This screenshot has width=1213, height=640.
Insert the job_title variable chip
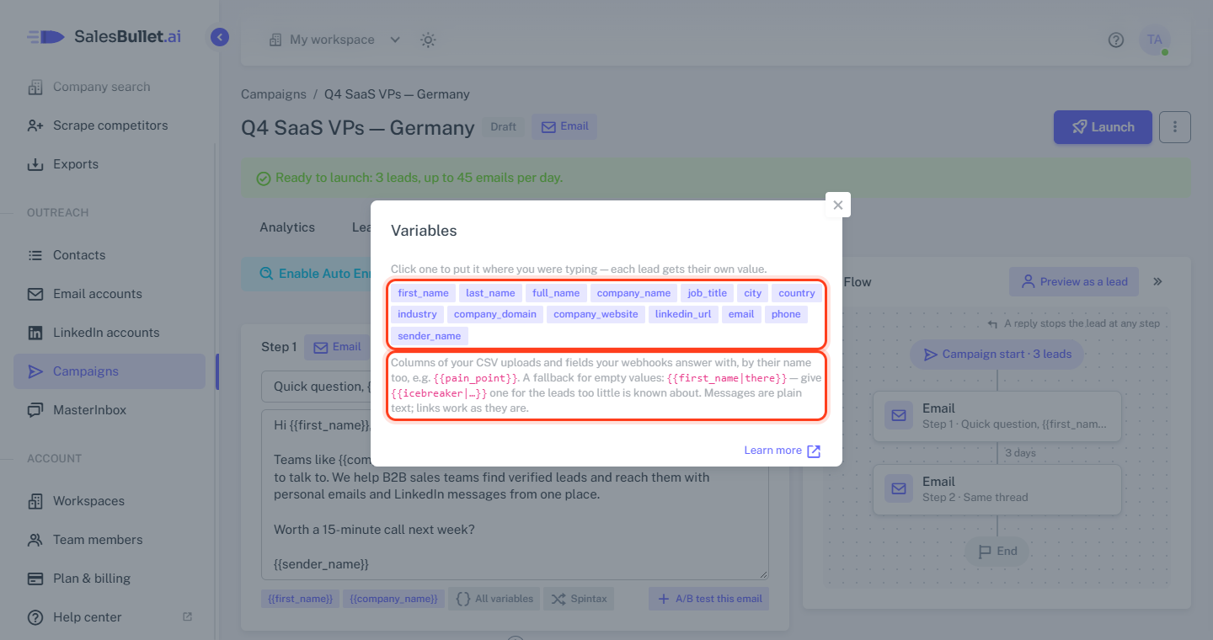click(x=708, y=293)
